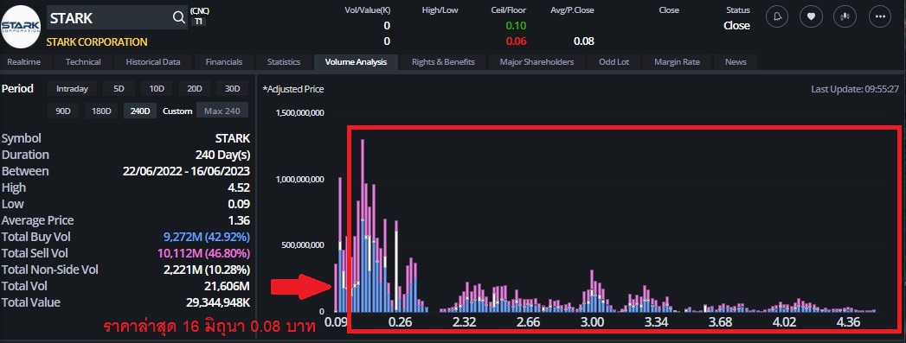
Task: Open the Odd Lot tab
Action: (x=614, y=61)
